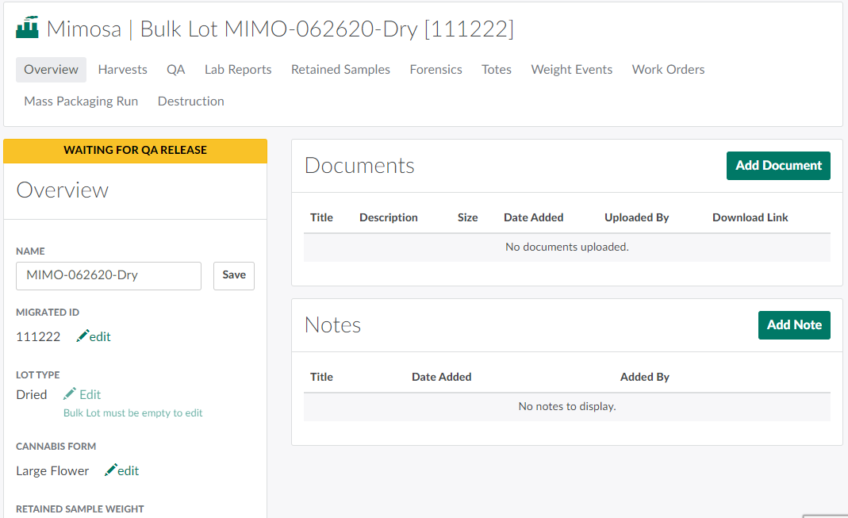Open the Forensics tab

(x=436, y=70)
